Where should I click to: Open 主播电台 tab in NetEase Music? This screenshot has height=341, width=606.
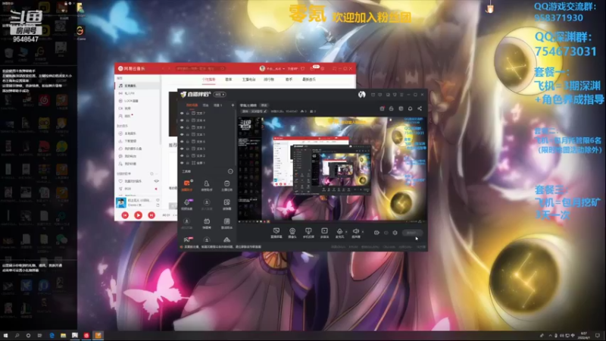[x=248, y=80]
